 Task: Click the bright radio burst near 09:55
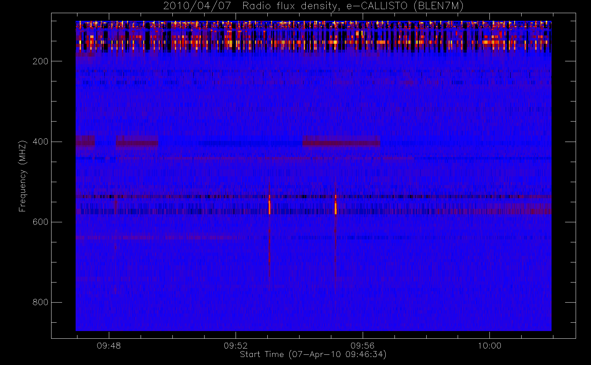(x=335, y=207)
